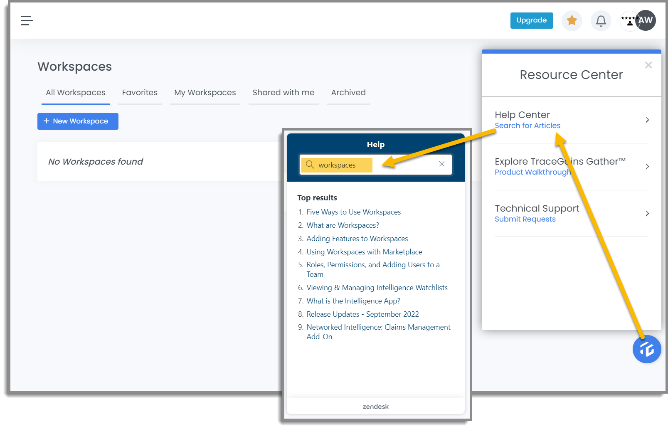Viewport: 668px width, 429px height.
Task: Click the organization people icon near avatar
Action: 629,20
